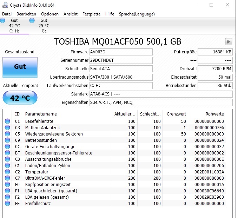238x218 pixels.
Task: Click raw value 000030C96640
Action: tap(209, 191)
